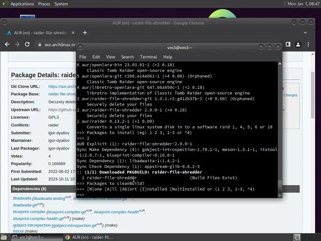Open the Applications menu in the top panel
Image resolution: width=321 pixels, height=241 pixels.
coord(22,4)
